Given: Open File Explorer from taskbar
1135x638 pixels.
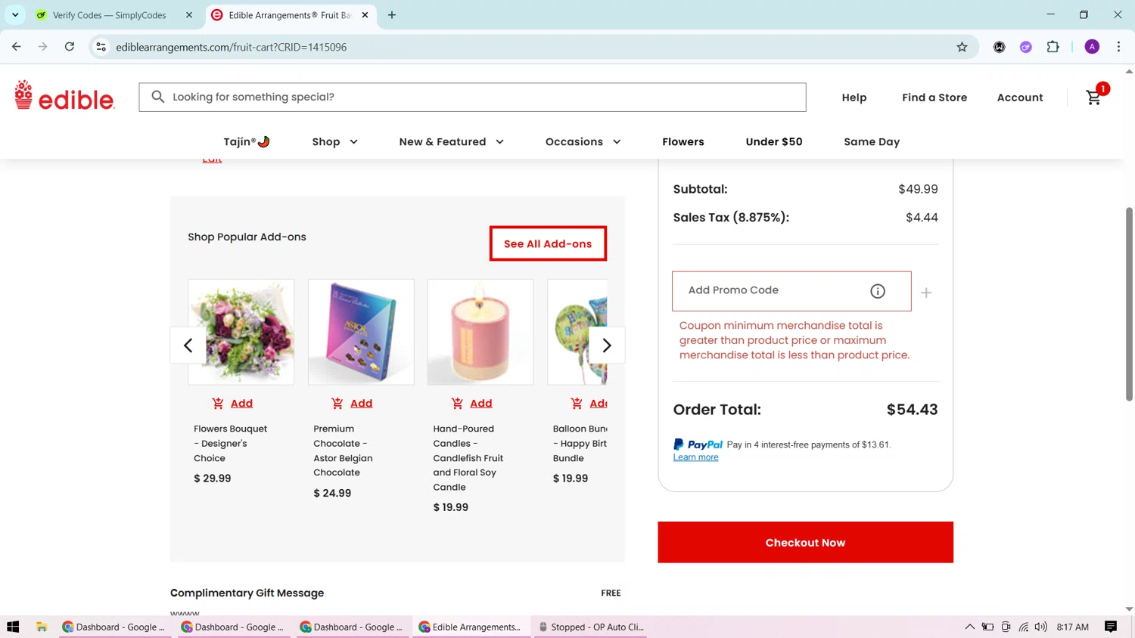Looking at the screenshot, I should pos(42,627).
